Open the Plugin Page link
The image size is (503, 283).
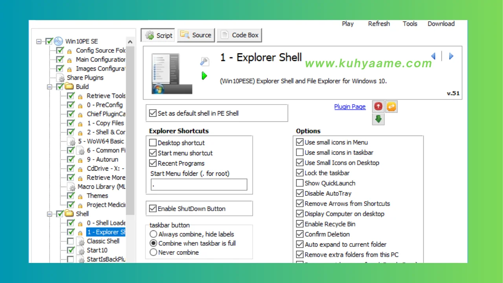(x=350, y=107)
